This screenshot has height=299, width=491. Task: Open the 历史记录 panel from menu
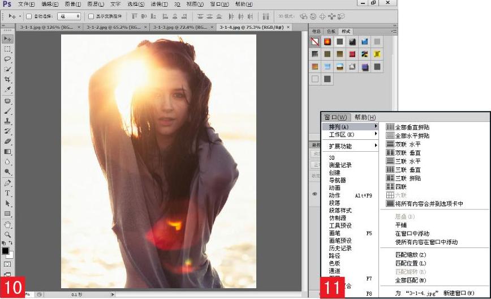click(x=340, y=248)
